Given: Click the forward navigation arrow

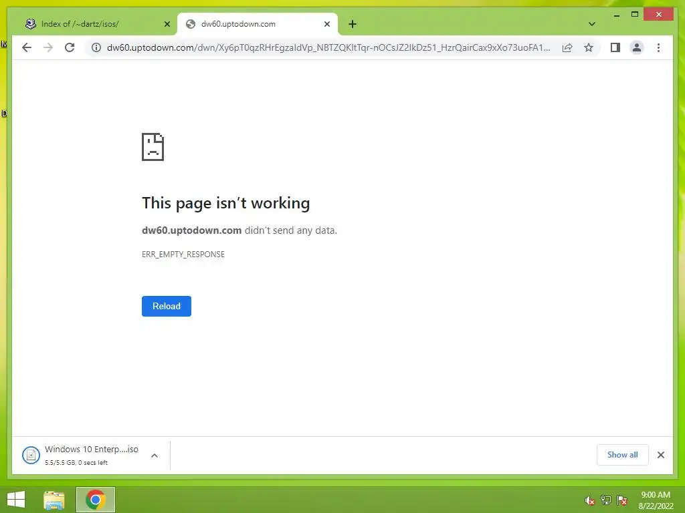Looking at the screenshot, I should point(48,47).
